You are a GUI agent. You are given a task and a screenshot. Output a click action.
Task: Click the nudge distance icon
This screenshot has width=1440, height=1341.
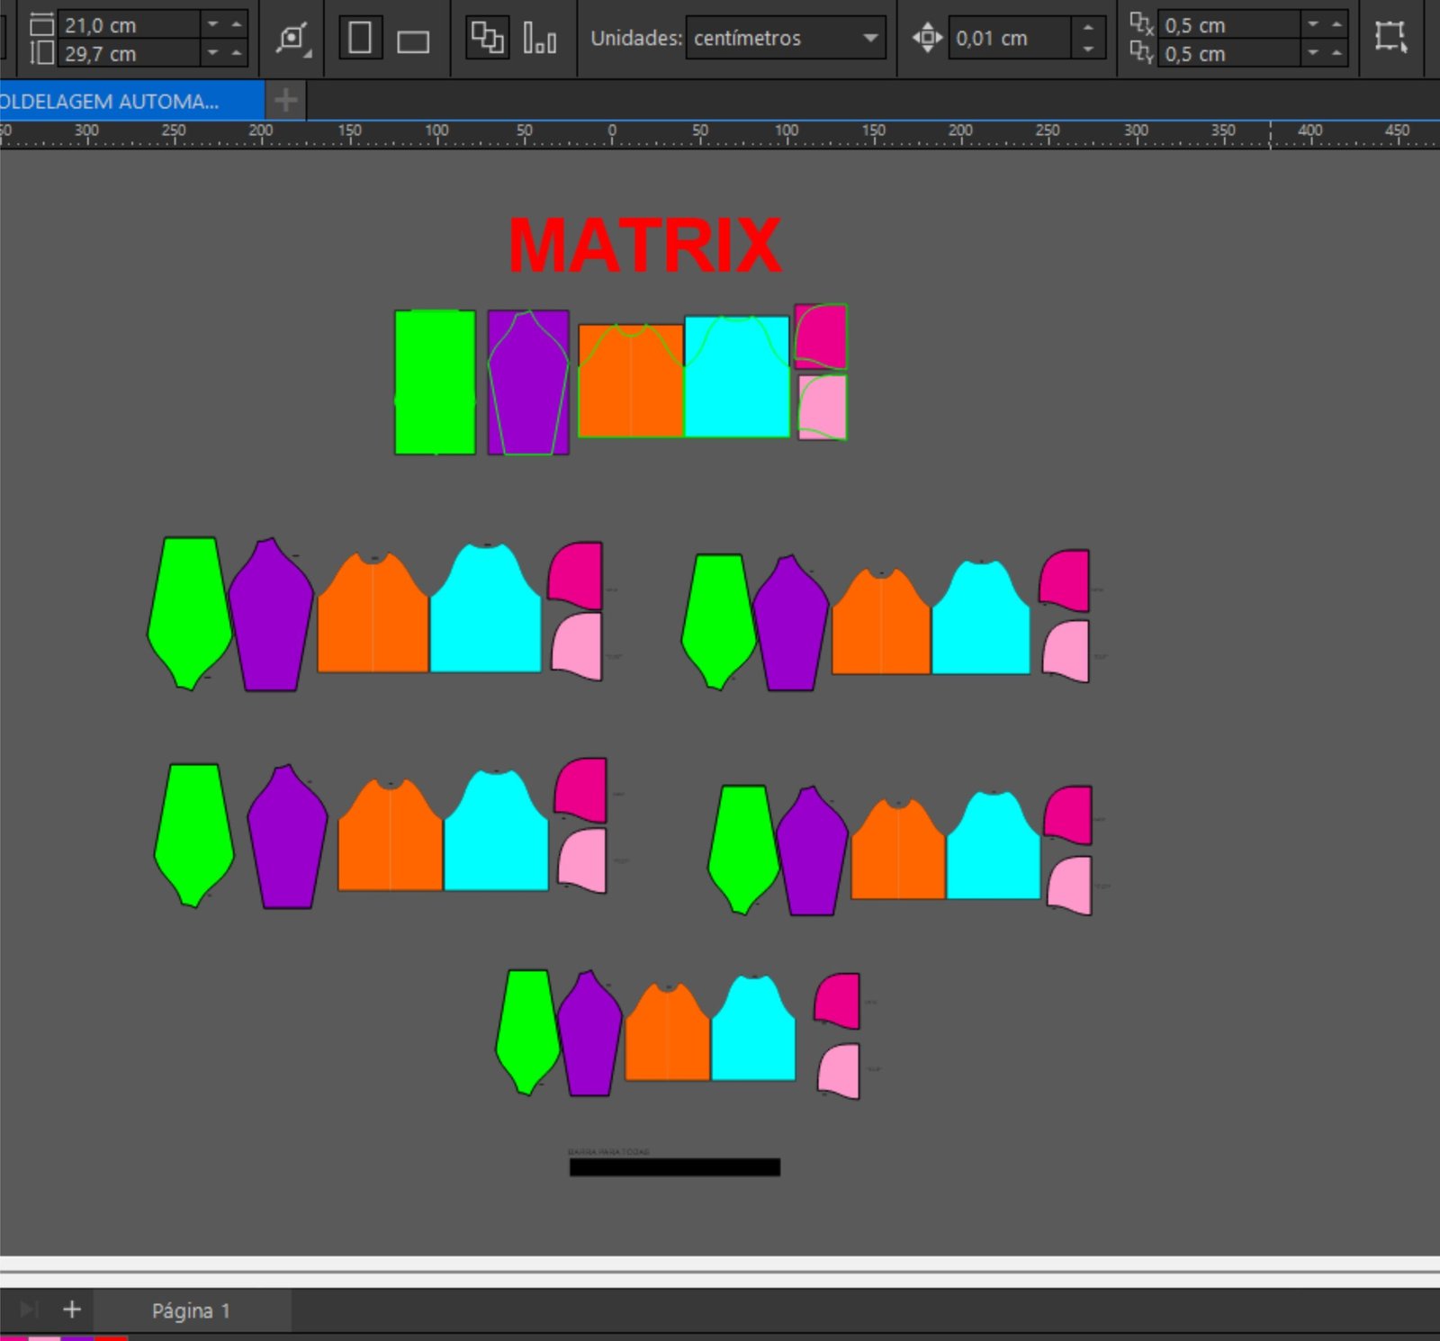point(927,38)
